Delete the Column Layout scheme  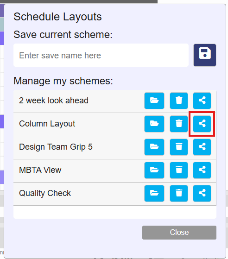pyautogui.click(x=179, y=124)
